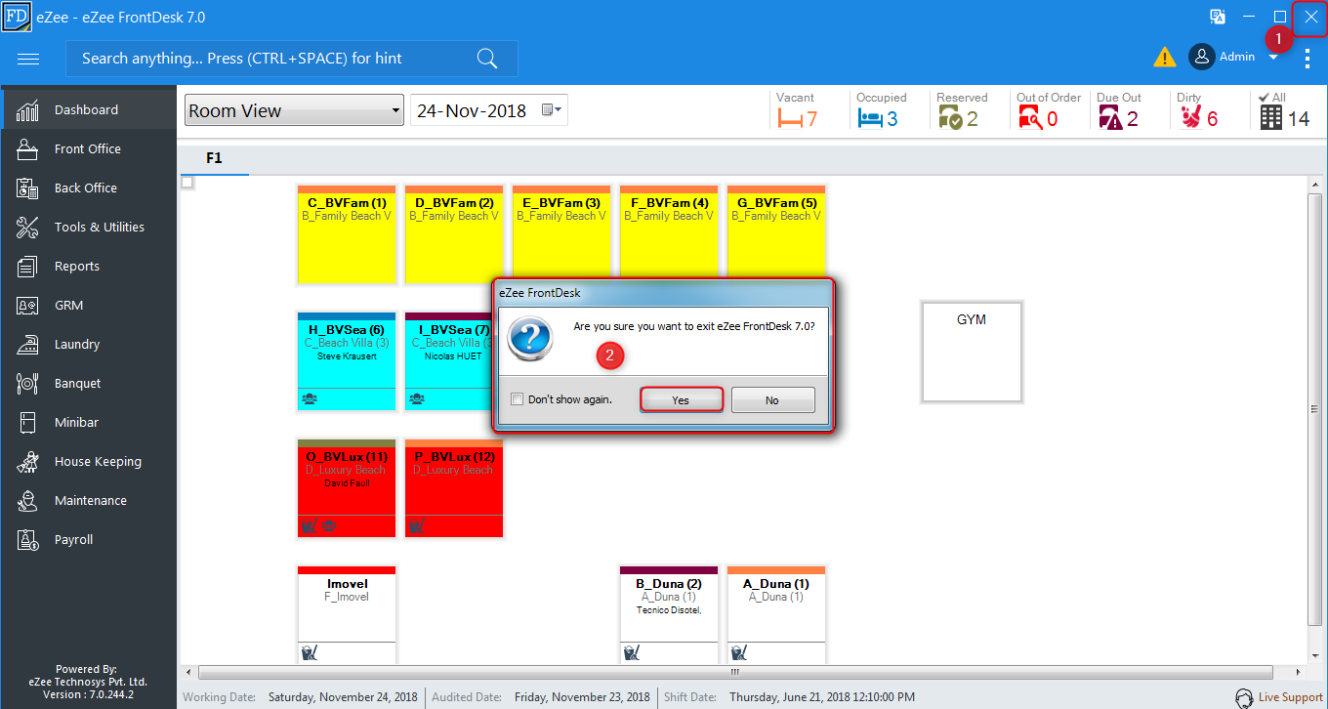Viewport: 1328px width, 709px height.
Task: Click the vertical scrollbar up arrow
Action: 1315,184
